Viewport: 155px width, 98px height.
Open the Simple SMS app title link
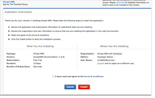tap(9, 2)
